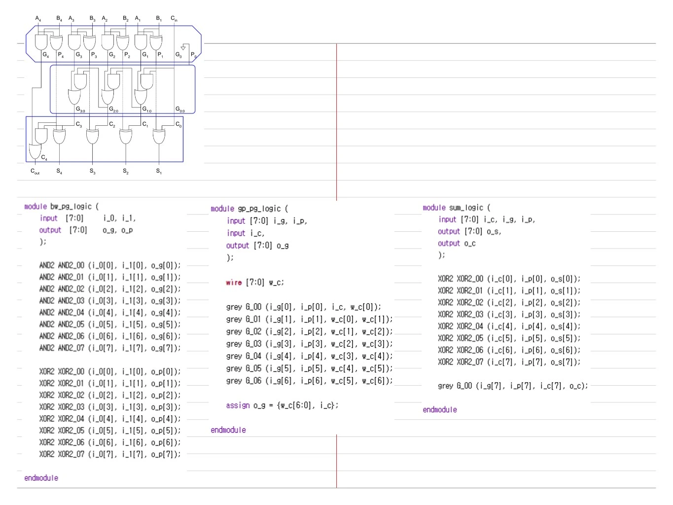This screenshot has width=673, height=505.
Task: Click the endmodule keyword of bw_pg_logic
Action: (x=41, y=478)
